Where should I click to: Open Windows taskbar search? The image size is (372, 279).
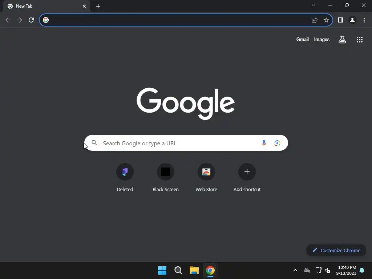coord(178,270)
